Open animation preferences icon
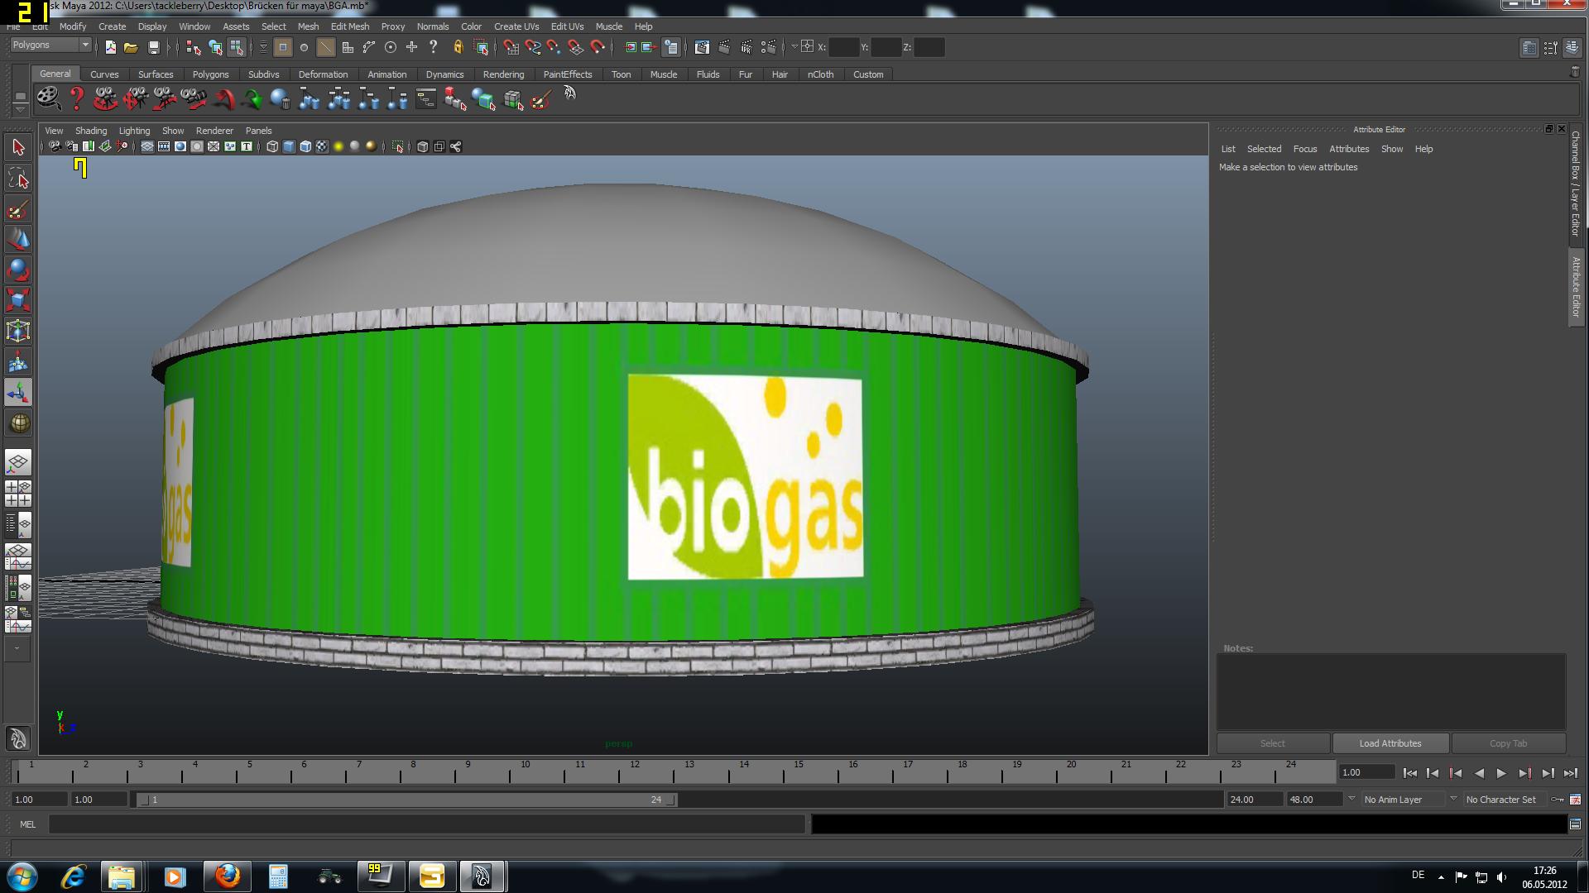The width and height of the screenshot is (1589, 893). [1575, 800]
